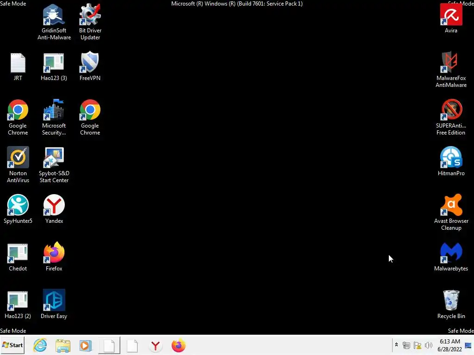
Task: Open the Action Center flag icon
Action: click(x=418, y=345)
